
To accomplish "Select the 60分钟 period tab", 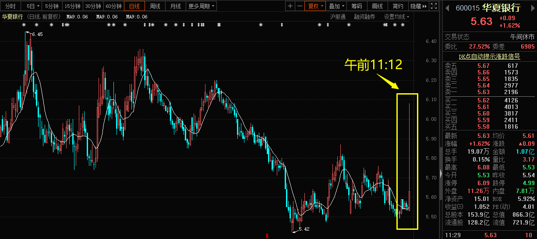I will 113,6.
